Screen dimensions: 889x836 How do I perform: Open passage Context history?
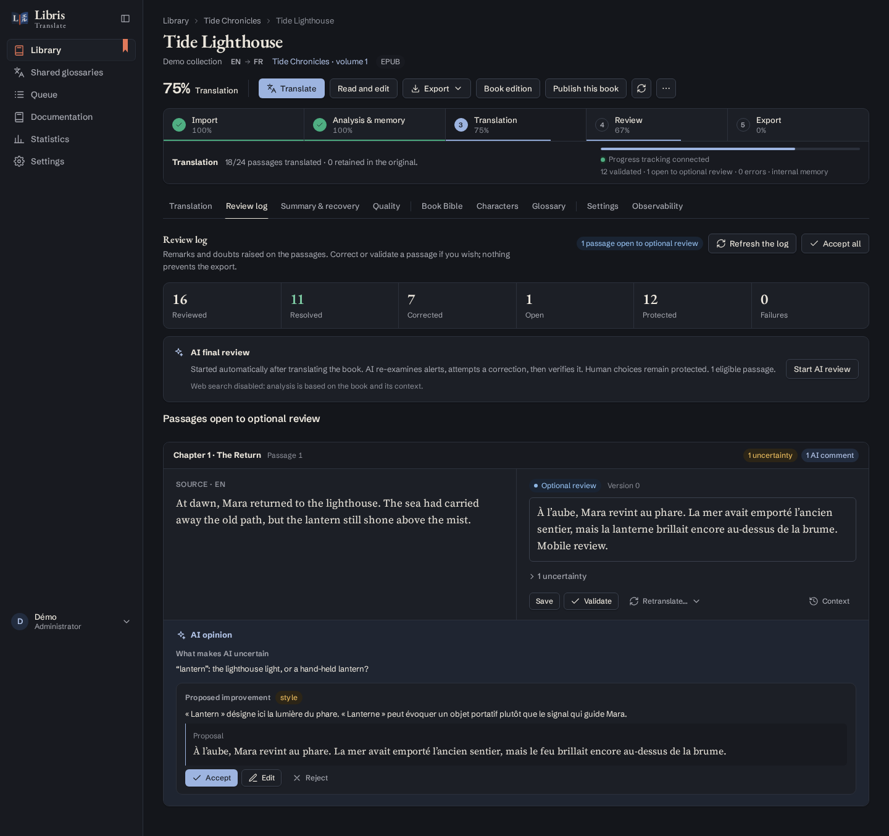tap(829, 601)
